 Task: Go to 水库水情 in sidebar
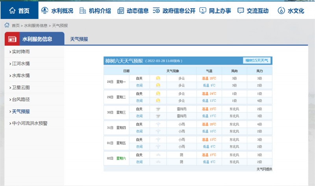point(21,75)
